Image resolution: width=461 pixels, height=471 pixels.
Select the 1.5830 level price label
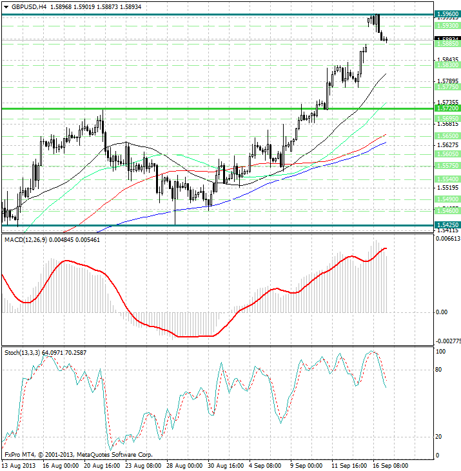pos(447,65)
